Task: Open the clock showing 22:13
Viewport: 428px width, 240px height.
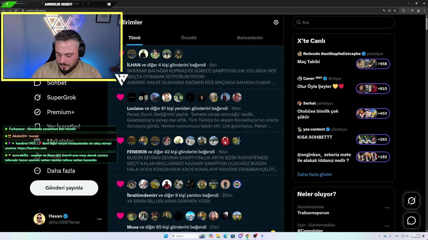Action: [x=416, y=236]
